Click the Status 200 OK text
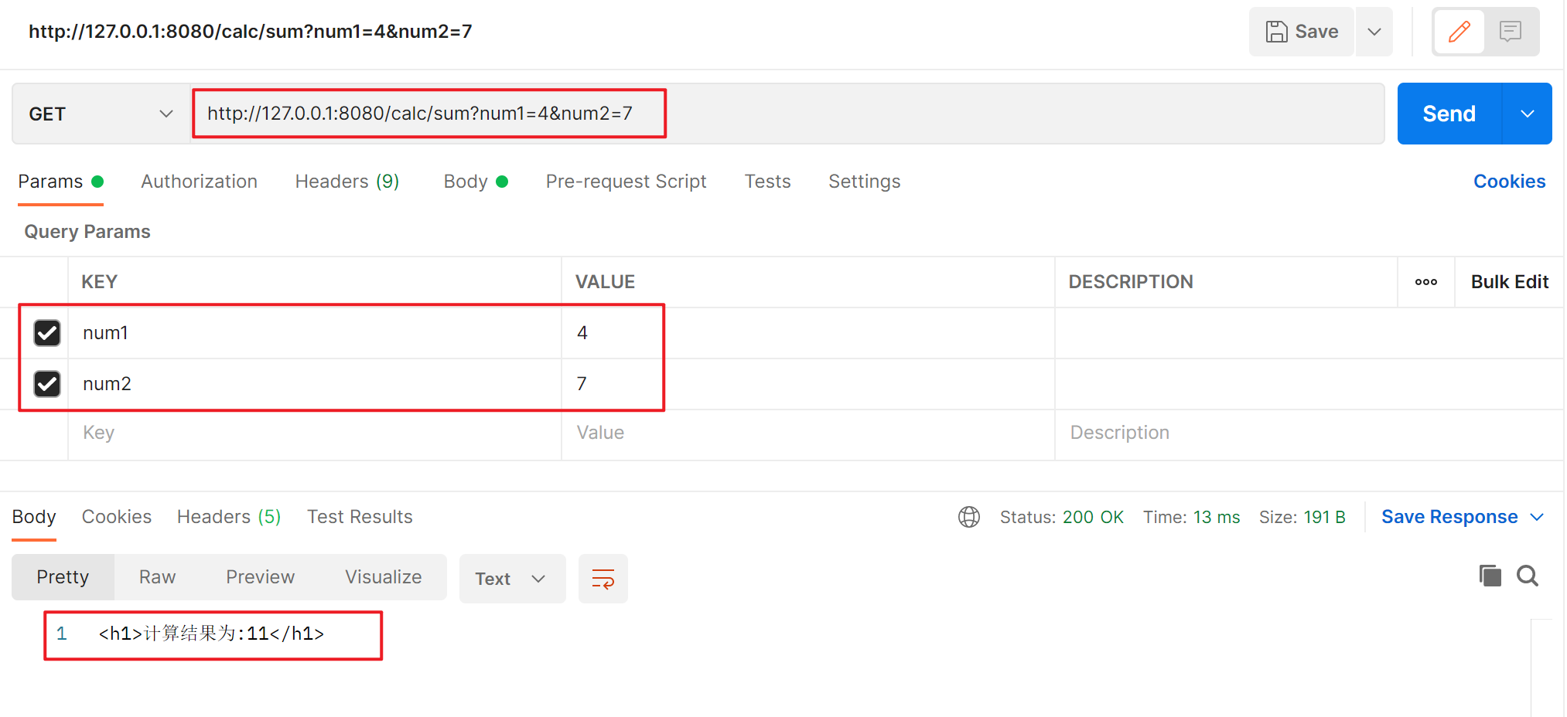Screen dimensions: 1567x717 click(1061, 517)
